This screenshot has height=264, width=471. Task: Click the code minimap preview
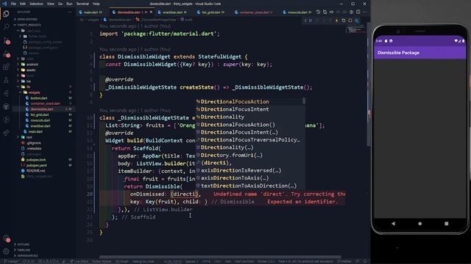(356, 29)
